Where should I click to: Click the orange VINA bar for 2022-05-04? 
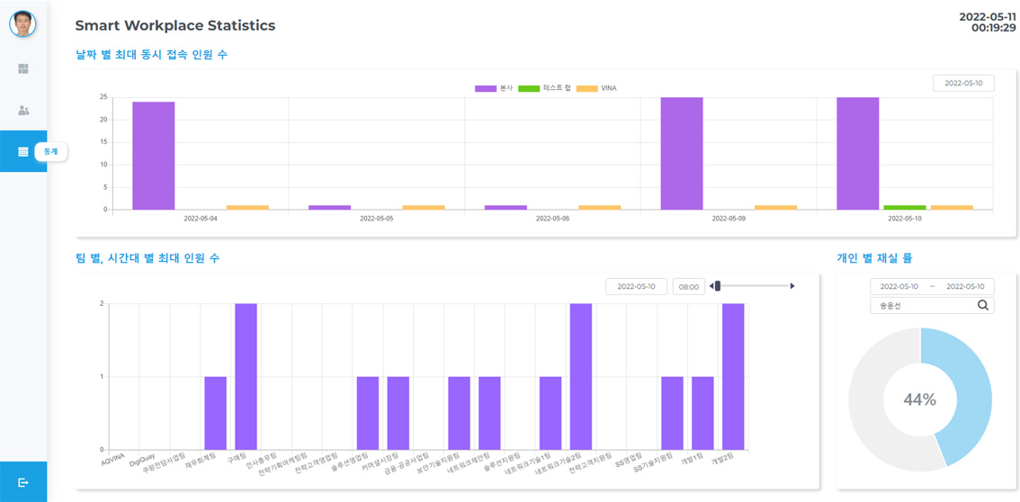(247, 208)
